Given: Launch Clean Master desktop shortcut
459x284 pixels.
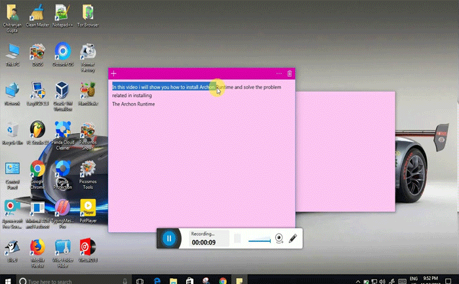Looking at the screenshot, I should pos(37,16).
